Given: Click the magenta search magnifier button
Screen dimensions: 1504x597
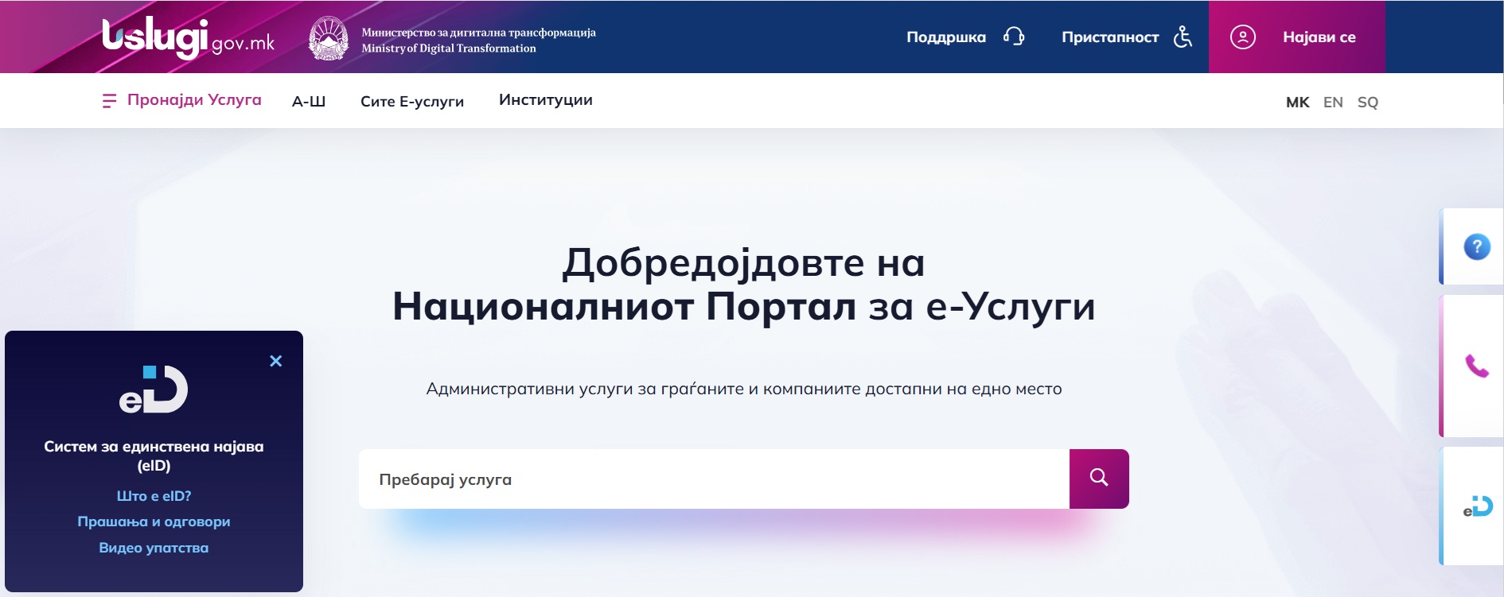Looking at the screenshot, I should pos(1099,478).
